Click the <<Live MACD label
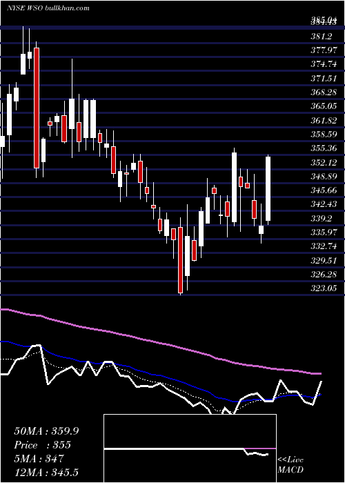 (x=290, y=464)
